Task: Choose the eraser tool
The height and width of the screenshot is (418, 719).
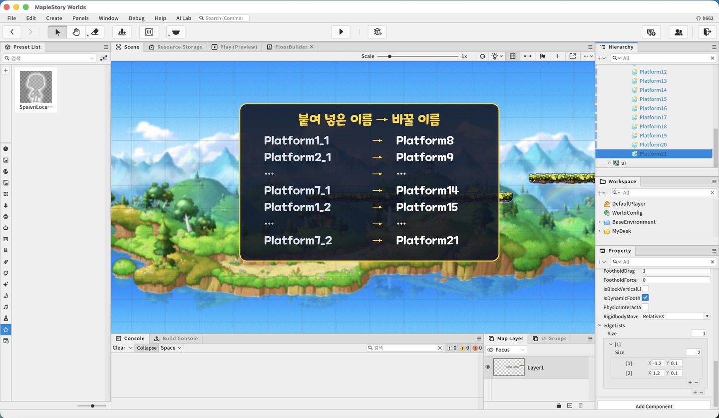Action: click(x=95, y=32)
